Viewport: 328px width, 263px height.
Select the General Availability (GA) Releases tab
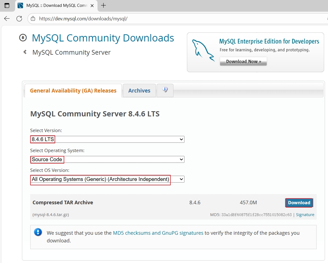(73, 91)
